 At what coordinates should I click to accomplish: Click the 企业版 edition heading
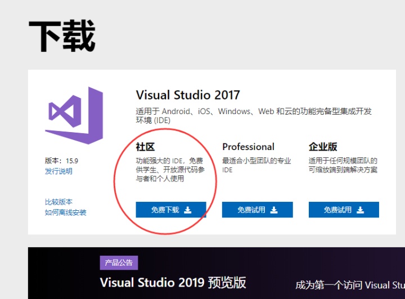(x=323, y=147)
